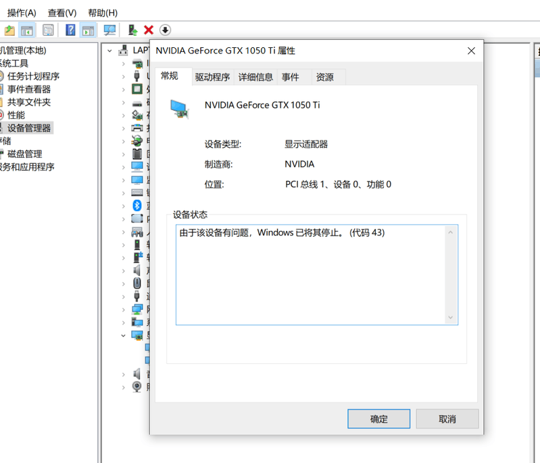Click the 确定 button
The width and height of the screenshot is (540, 463).
pyautogui.click(x=379, y=418)
